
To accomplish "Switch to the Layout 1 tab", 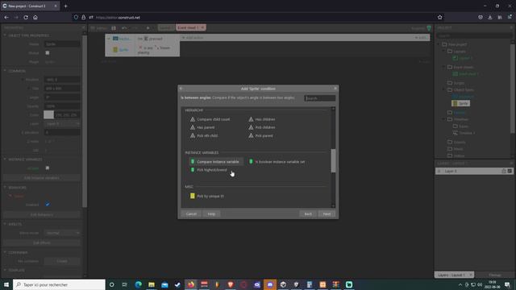I will pos(166,28).
